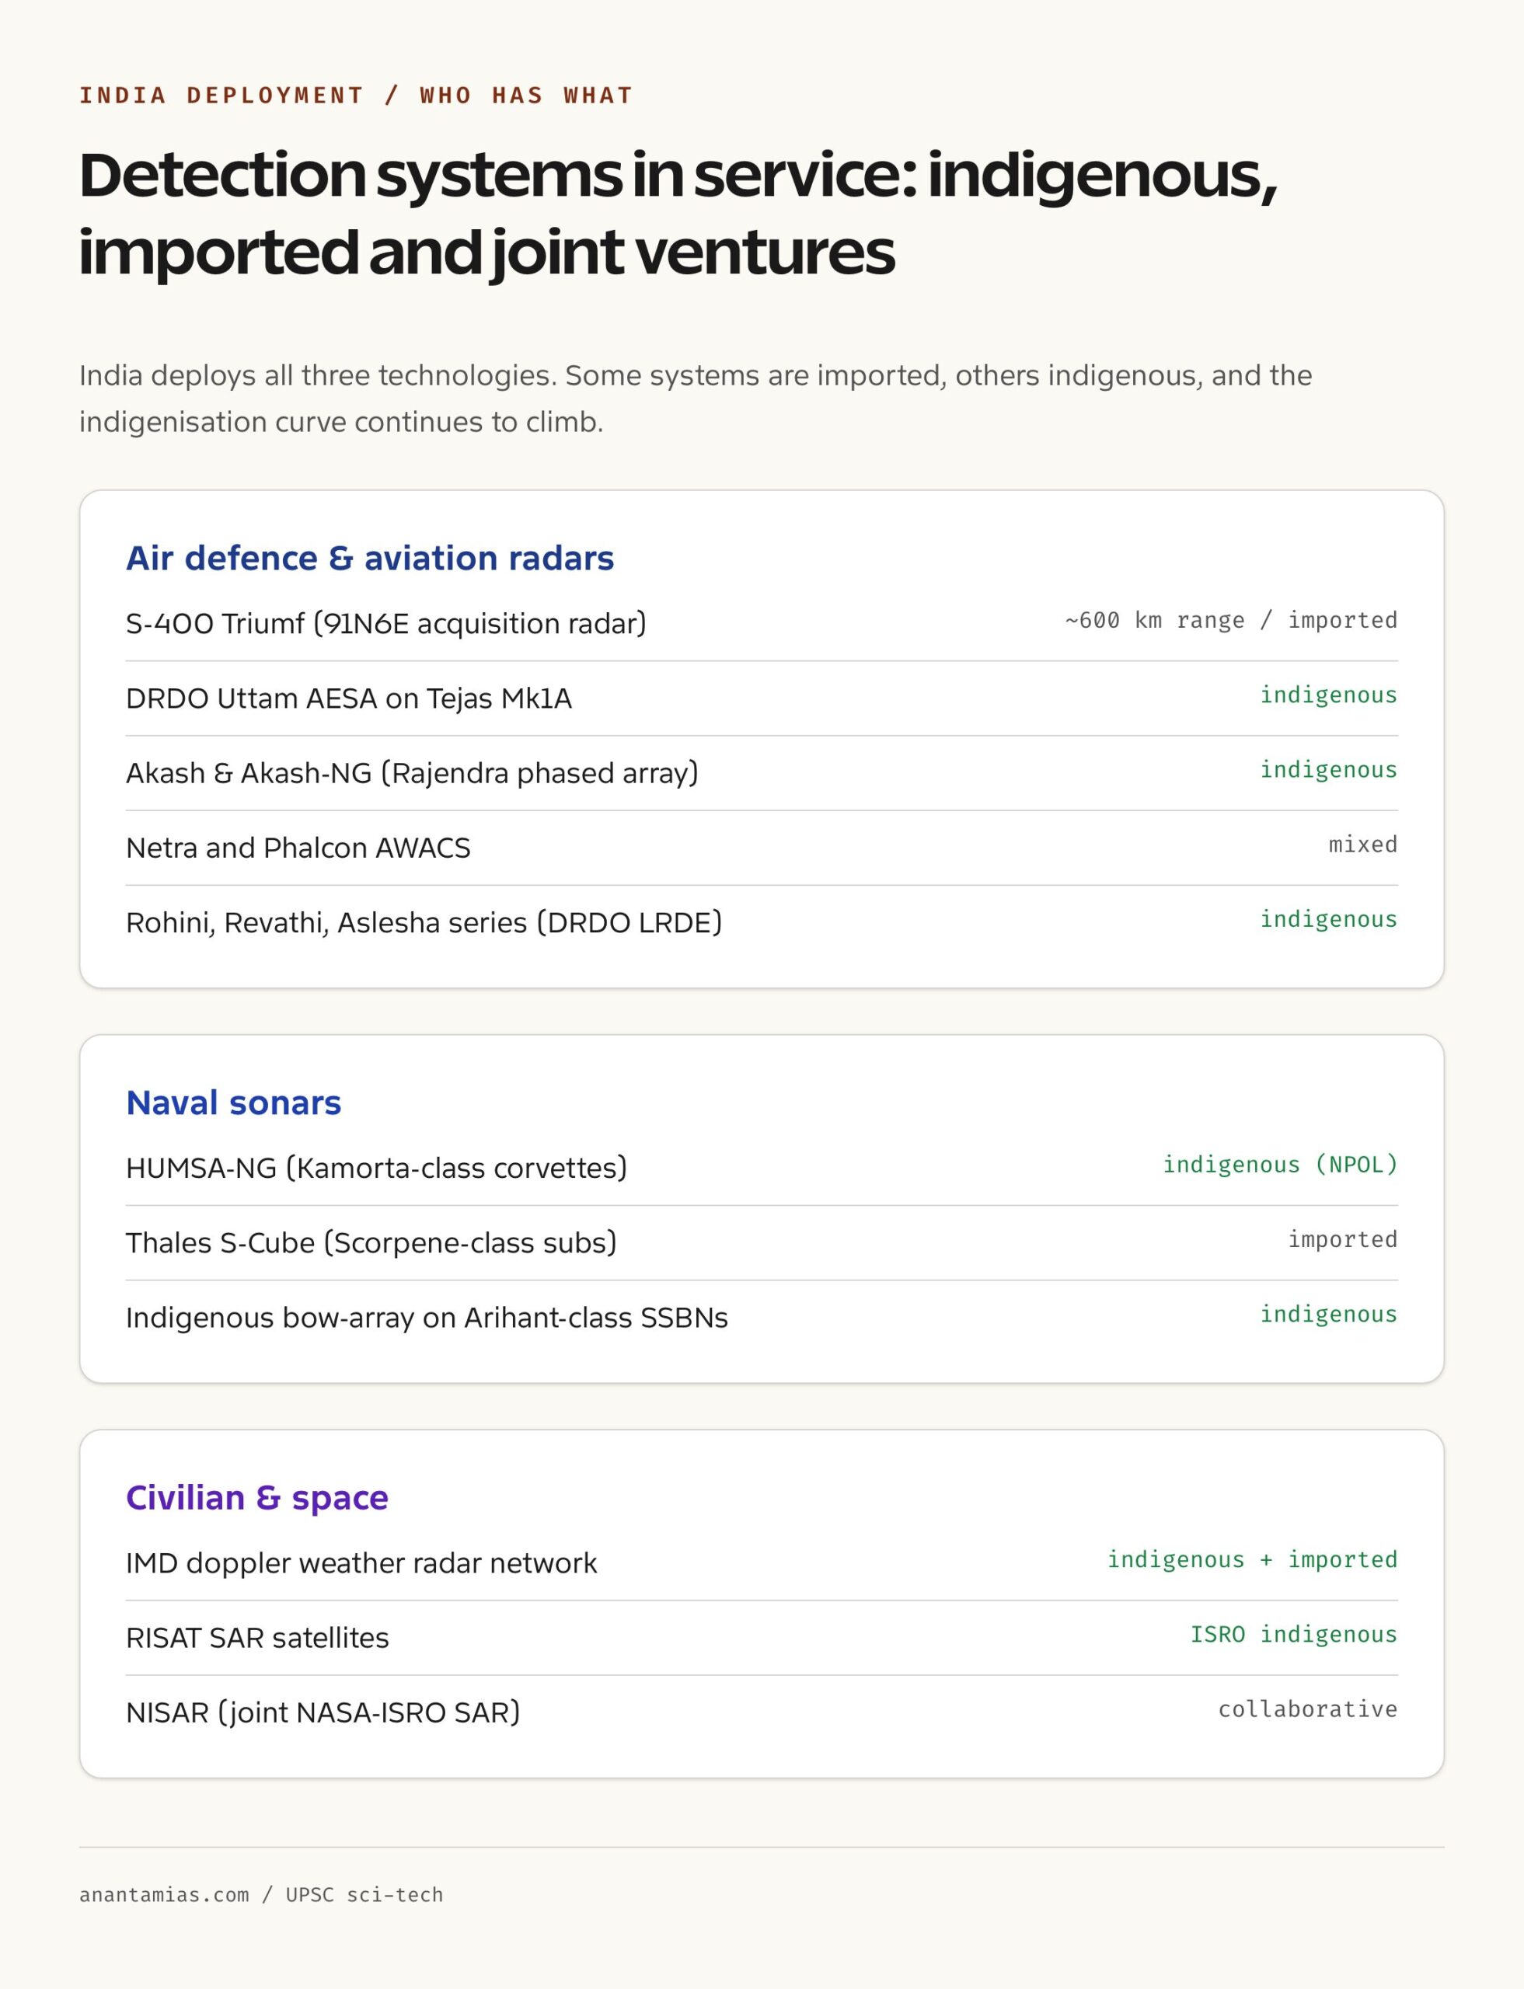Select 'RISAT SAR satellites' row text
The height and width of the screenshot is (1989, 1524).
pos(258,1638)
